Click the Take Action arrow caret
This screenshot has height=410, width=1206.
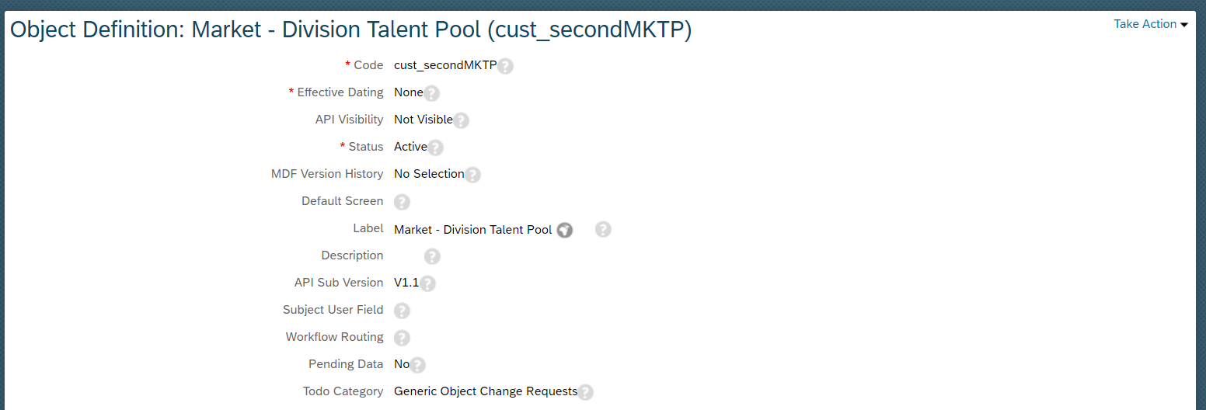tap(1184, 25)
